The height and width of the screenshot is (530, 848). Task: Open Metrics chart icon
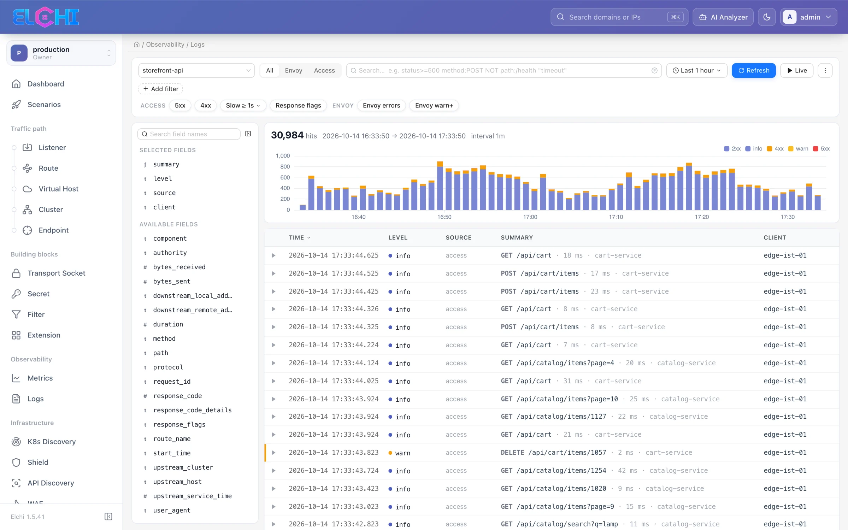point(16,378)
